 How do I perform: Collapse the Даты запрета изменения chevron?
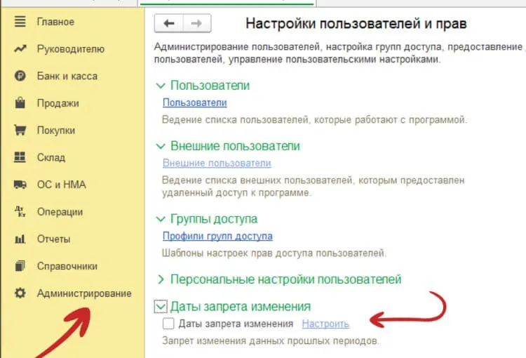[161, 306]
